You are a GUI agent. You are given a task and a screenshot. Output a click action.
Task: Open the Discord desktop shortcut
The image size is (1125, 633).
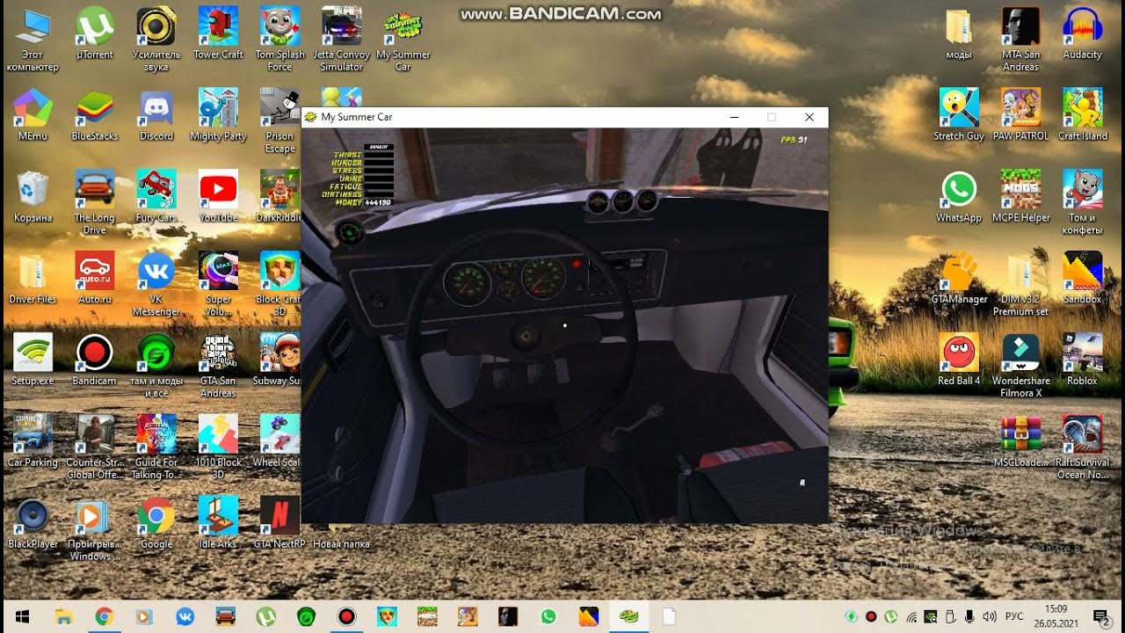(156, 115)
